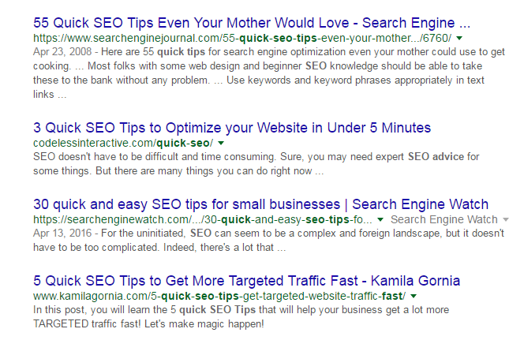Click the gray 'Search Engine Watch' label

(444, 219)
